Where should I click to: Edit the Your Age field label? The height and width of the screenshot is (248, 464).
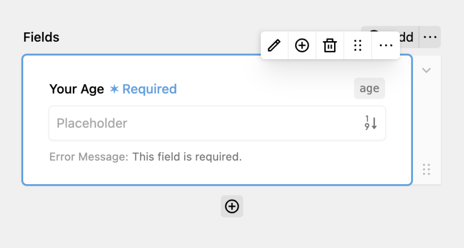click(x=77, y=89)
